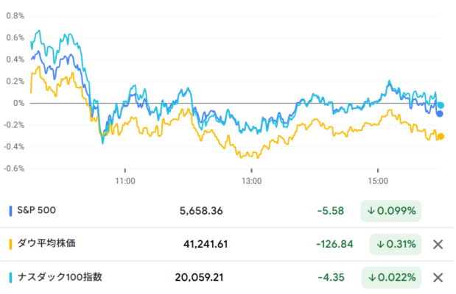The height and width of the screenshot is (294, 456).
Task: Remove ダウ平均株価 with its X icon
Action: click(x=438, y=244)
